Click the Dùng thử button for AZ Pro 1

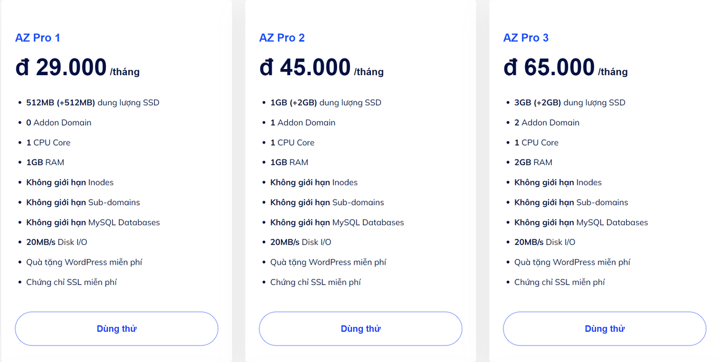coord(116,329)
